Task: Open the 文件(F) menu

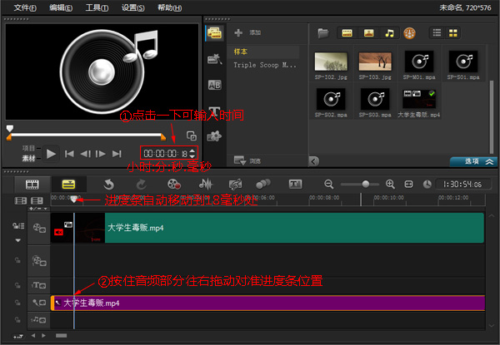Action: click(x=25, y=7)
